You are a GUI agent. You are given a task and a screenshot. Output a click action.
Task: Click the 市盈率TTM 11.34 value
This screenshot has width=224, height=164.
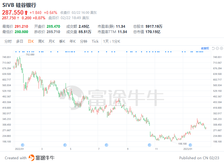click(x=122, y=32)
